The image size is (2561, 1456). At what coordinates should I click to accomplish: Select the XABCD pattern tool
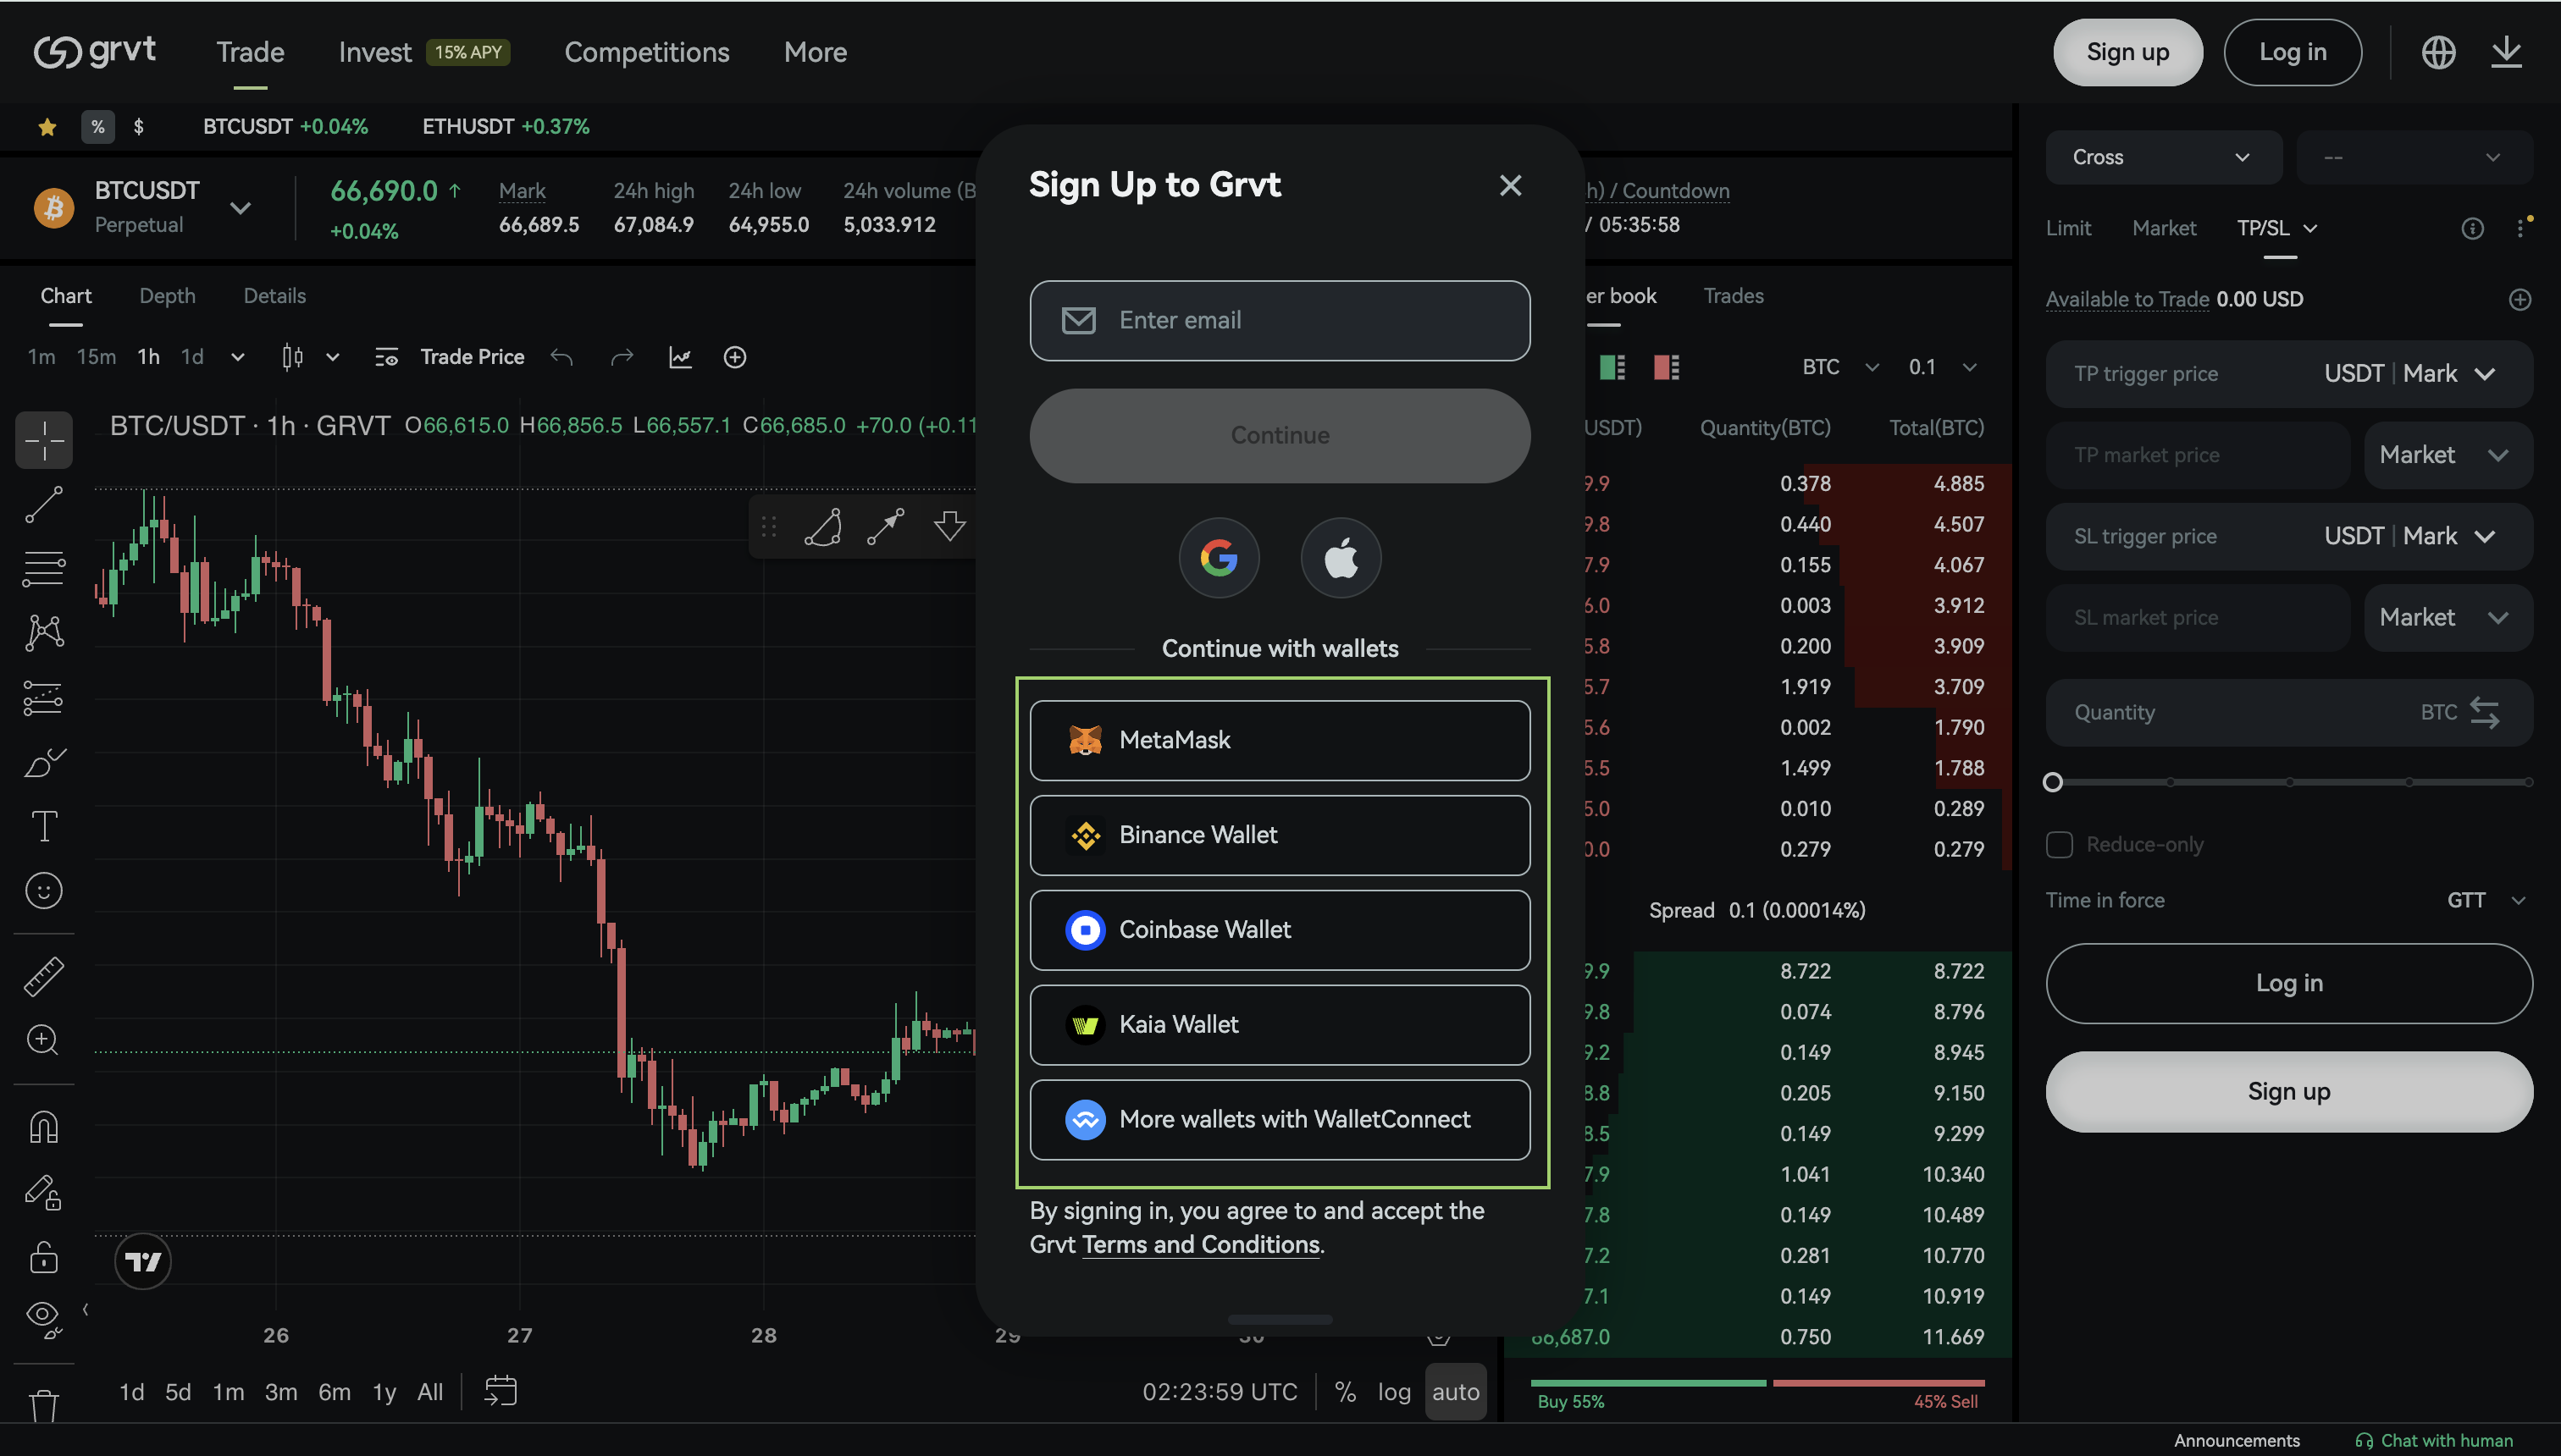(x=44, y=632)
